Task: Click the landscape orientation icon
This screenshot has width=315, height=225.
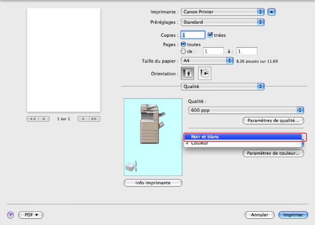Action: click(x=204, y=73)
